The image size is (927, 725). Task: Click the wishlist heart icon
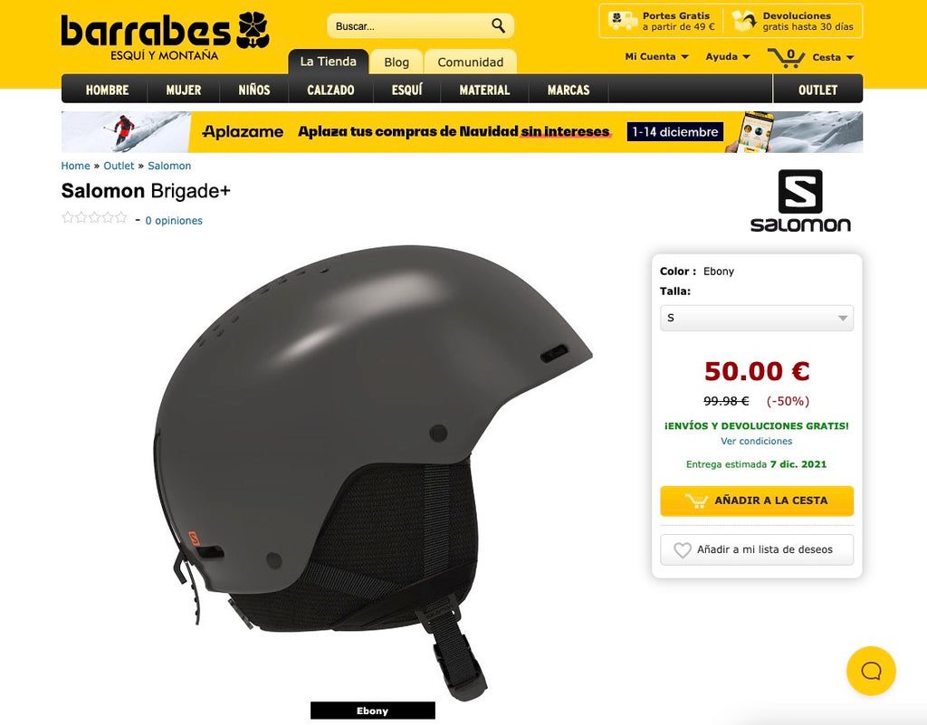(x=683, y=550)
